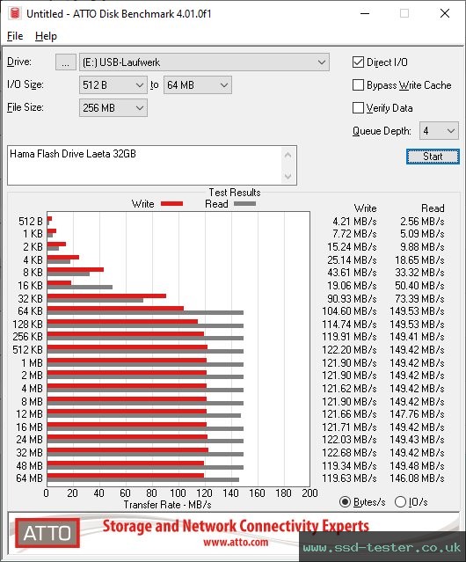
Task: Click the ATTO logo in the banner
Action: pyautogui.click(x=47, y=533)
